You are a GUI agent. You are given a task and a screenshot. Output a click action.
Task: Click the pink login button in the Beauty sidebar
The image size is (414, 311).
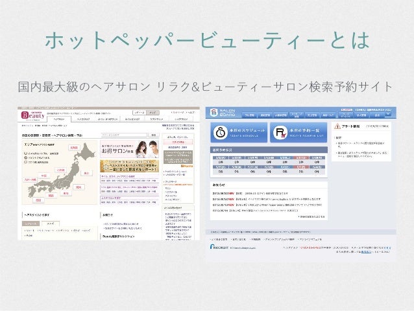(178, 142)
